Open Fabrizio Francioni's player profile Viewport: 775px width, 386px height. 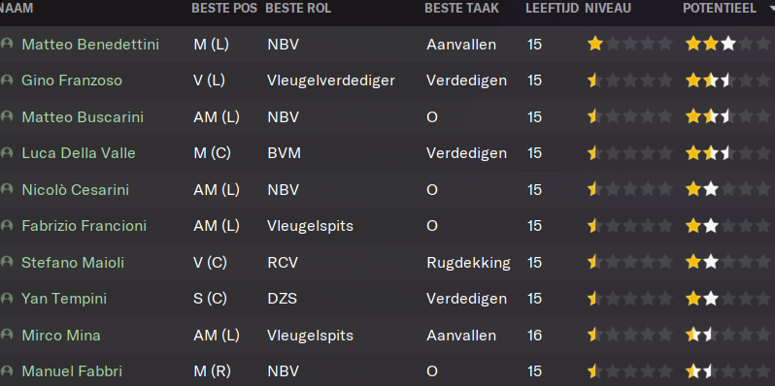pos(84,226)
